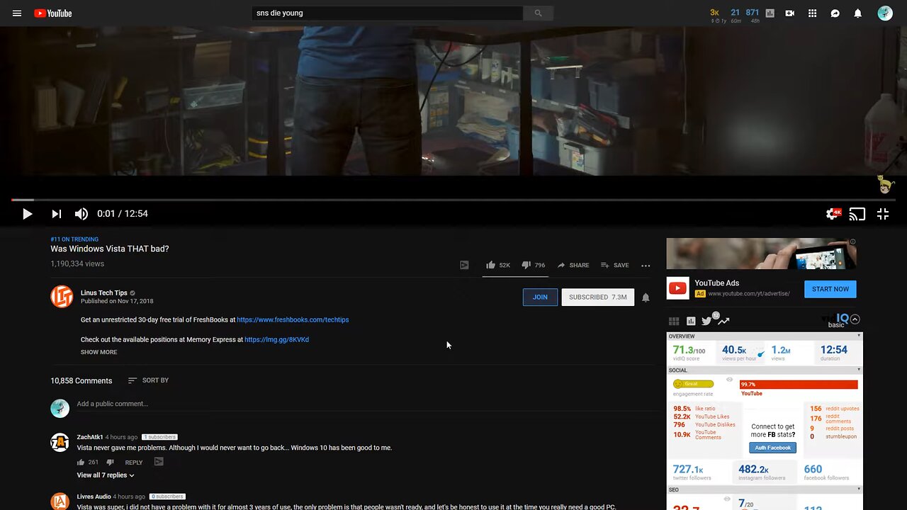907x510 pixels.
Task: Click the Start Now ad button
Action: click(830, 289)
